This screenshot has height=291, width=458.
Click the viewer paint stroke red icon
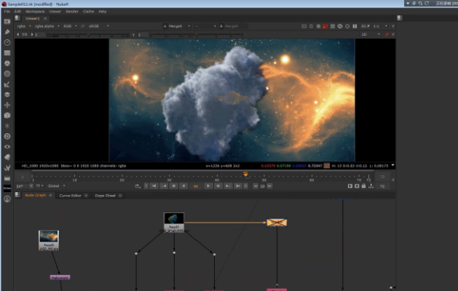coord(387,34)
